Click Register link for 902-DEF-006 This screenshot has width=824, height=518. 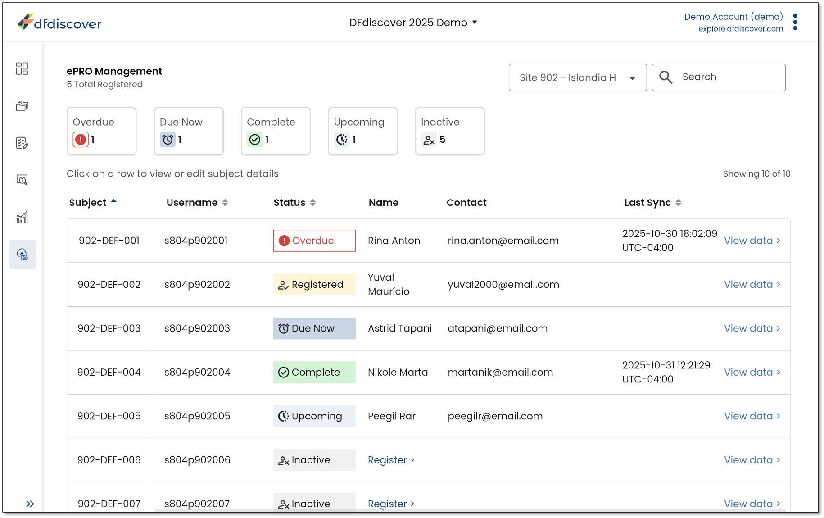[390, 460]
